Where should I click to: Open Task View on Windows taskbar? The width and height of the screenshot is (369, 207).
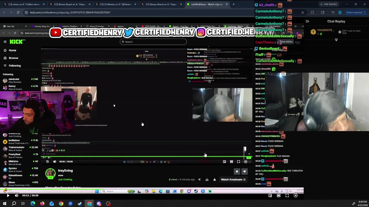pyautogui.click(x=23, y=204)
